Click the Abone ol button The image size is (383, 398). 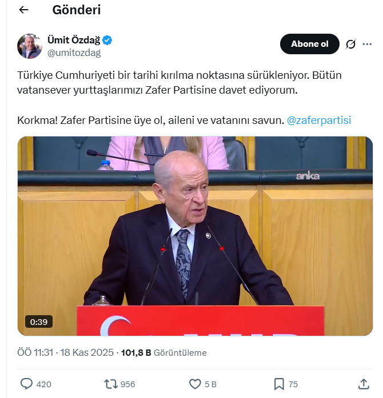[310, 44]
